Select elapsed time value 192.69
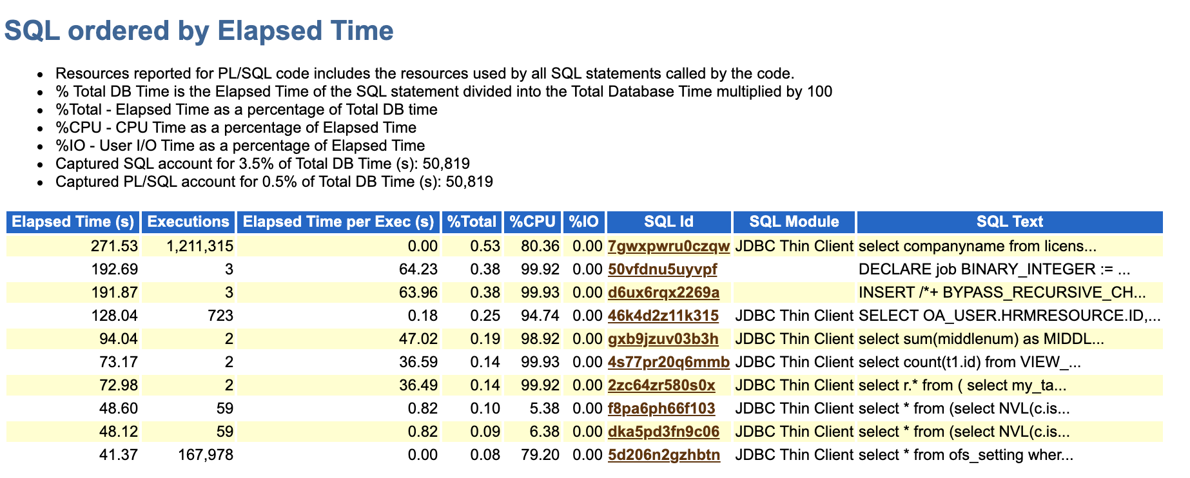The width and height of the screenshot is (1190, 478). click(115, 269)
